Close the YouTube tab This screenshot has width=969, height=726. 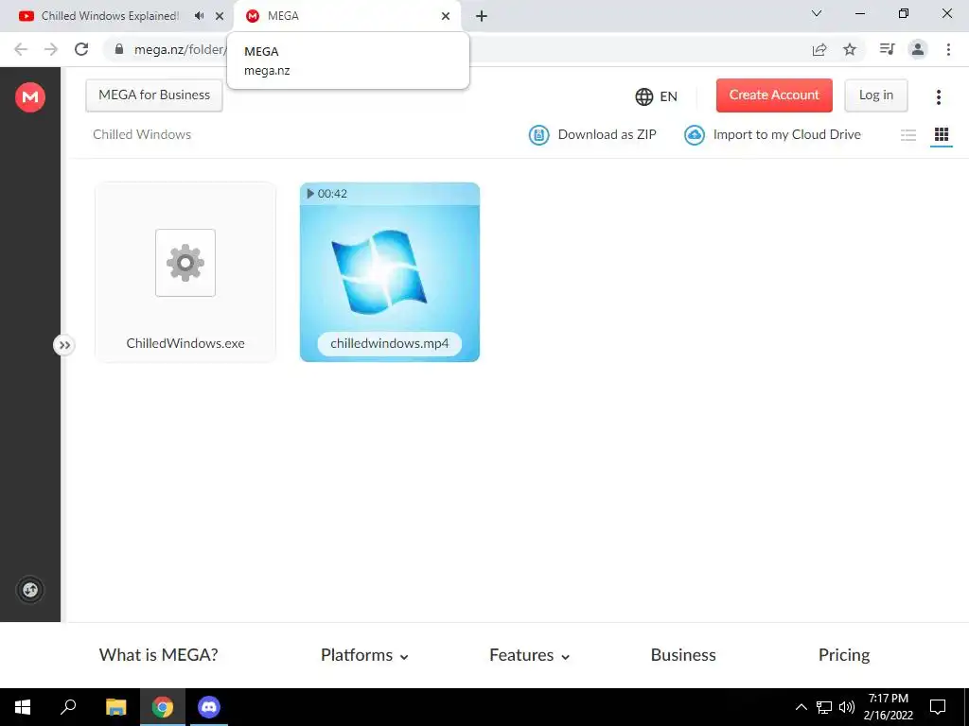(220, 16)
